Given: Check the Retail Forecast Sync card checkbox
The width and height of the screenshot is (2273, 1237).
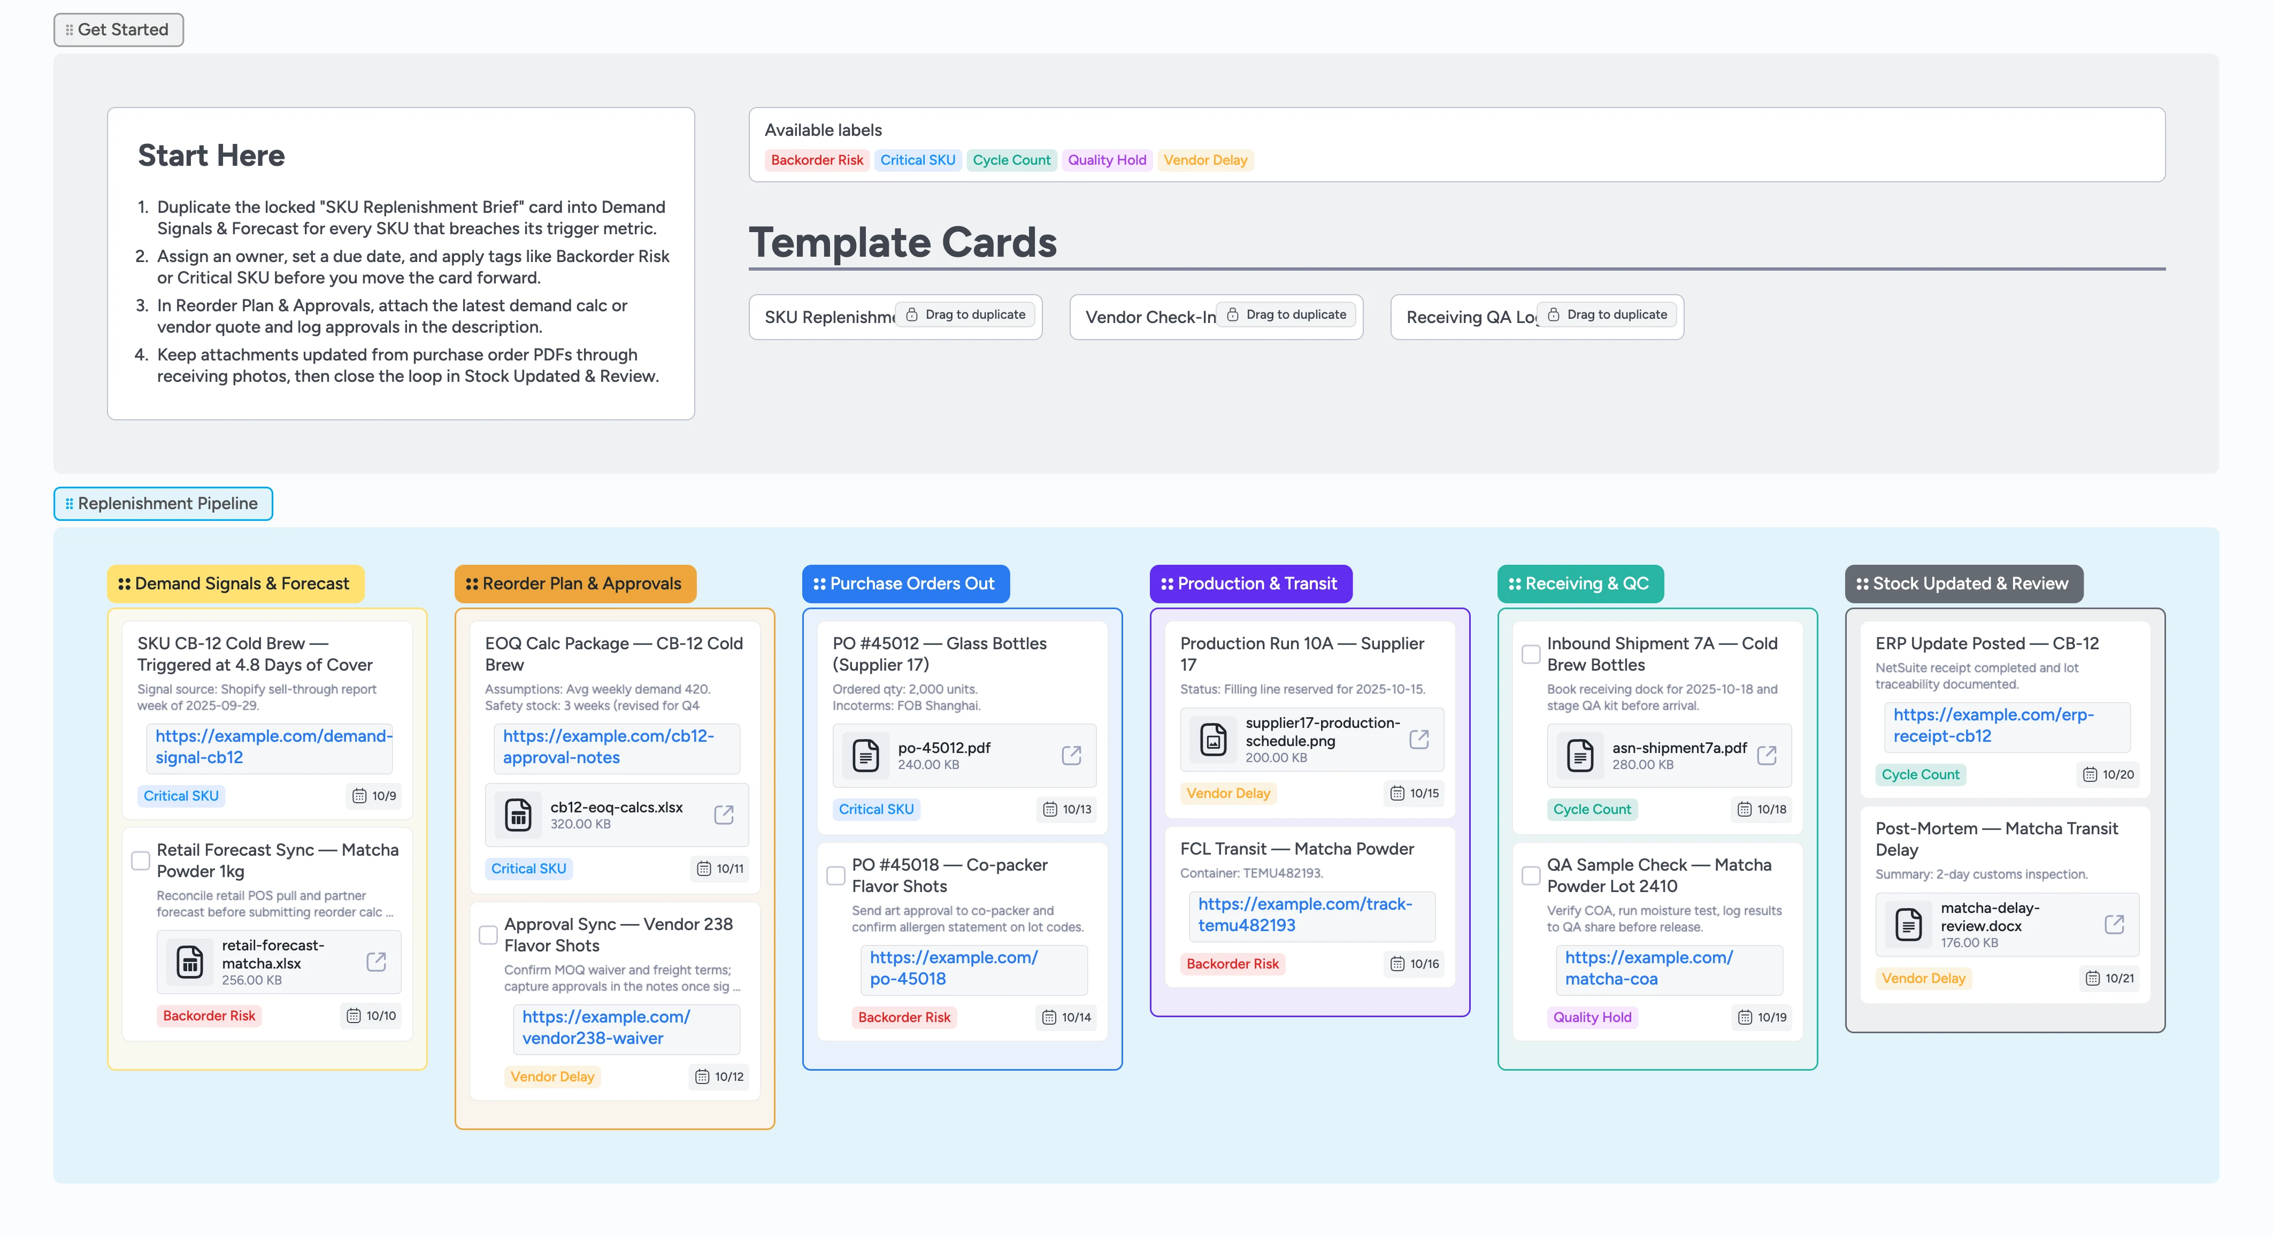Looking at the screenshot, I should 140,860.
